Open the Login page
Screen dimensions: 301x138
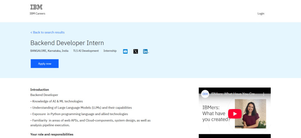point(261,14)
